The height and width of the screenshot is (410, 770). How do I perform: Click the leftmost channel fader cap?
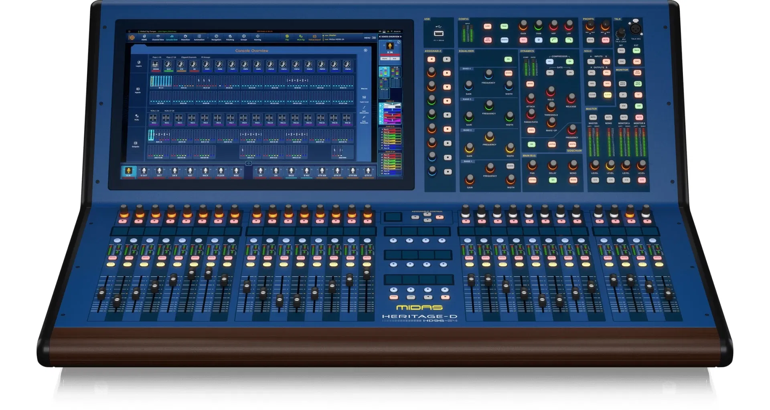click(x=102, y=294)
